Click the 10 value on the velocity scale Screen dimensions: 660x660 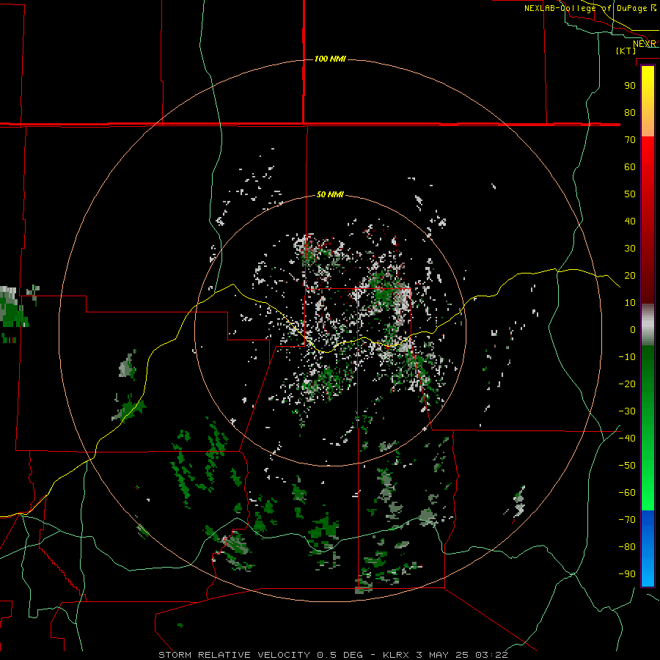point(630,303)
